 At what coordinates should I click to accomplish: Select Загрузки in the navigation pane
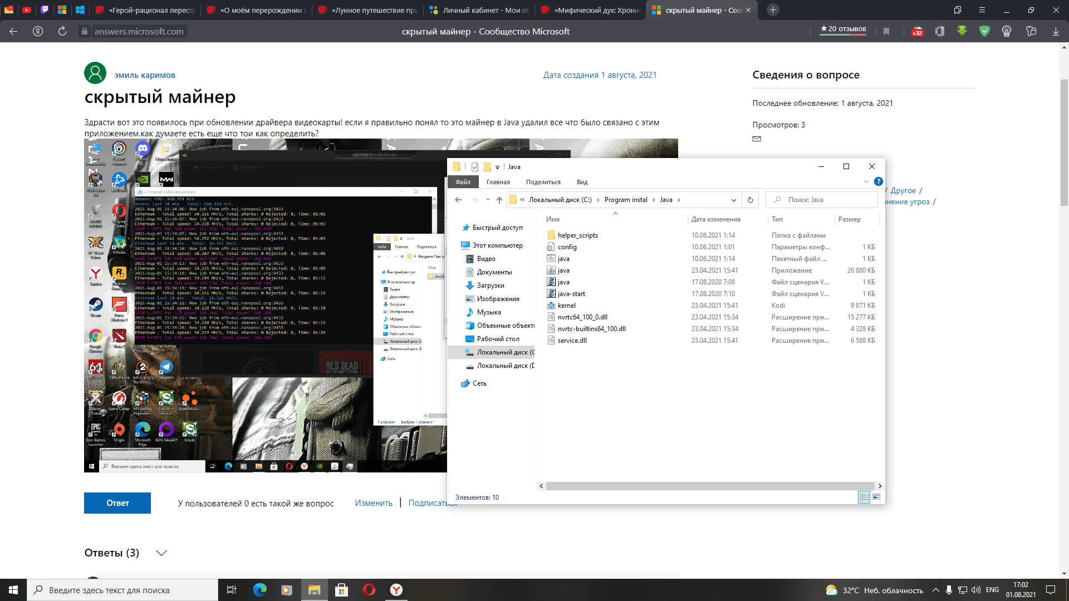(x=491, y=285)
